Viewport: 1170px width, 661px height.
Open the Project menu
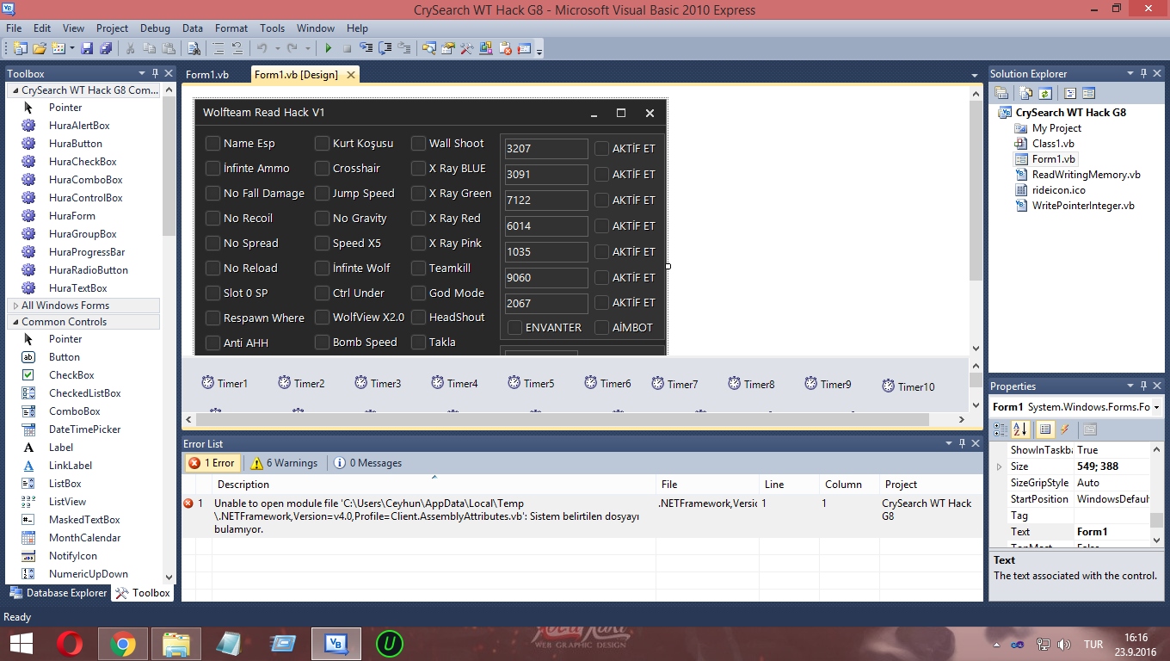[112, 28]
